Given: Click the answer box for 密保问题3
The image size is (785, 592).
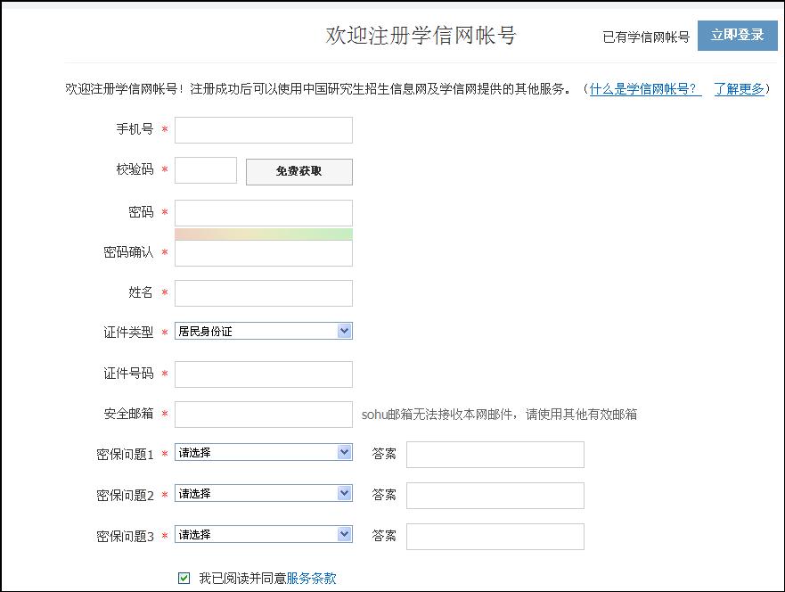Looking at the screenshot, I should tap(495, 537).
